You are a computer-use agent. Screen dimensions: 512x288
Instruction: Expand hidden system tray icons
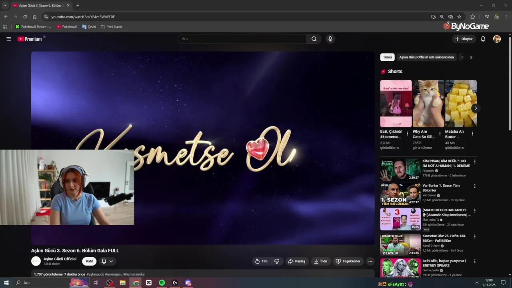(x=477, y=283)
